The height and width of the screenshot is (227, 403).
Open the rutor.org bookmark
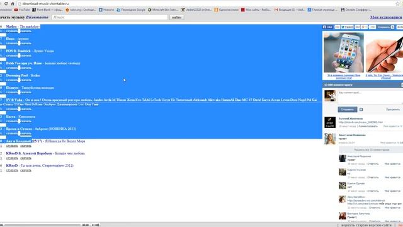click(x=81, y=10)
